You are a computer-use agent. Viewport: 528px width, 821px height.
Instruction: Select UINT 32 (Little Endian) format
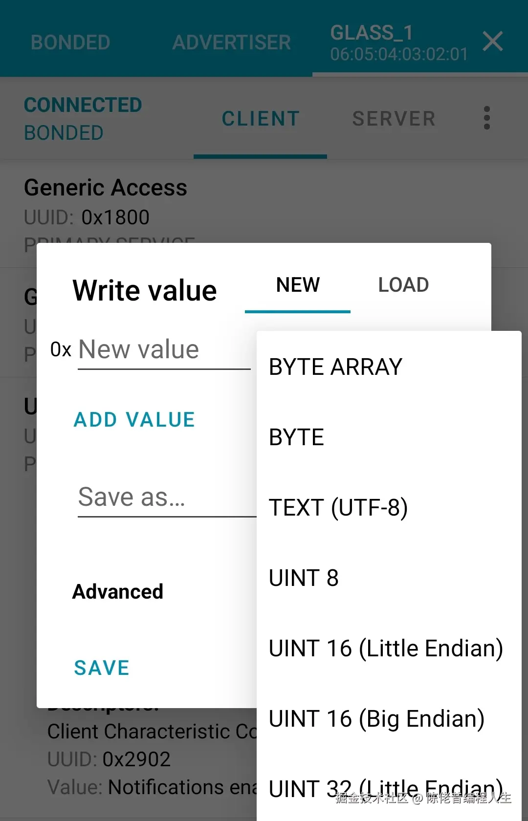coord(382,788)
